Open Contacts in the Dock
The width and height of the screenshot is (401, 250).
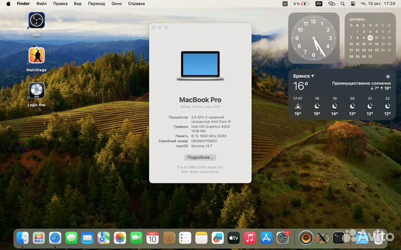tap(169, 238)
